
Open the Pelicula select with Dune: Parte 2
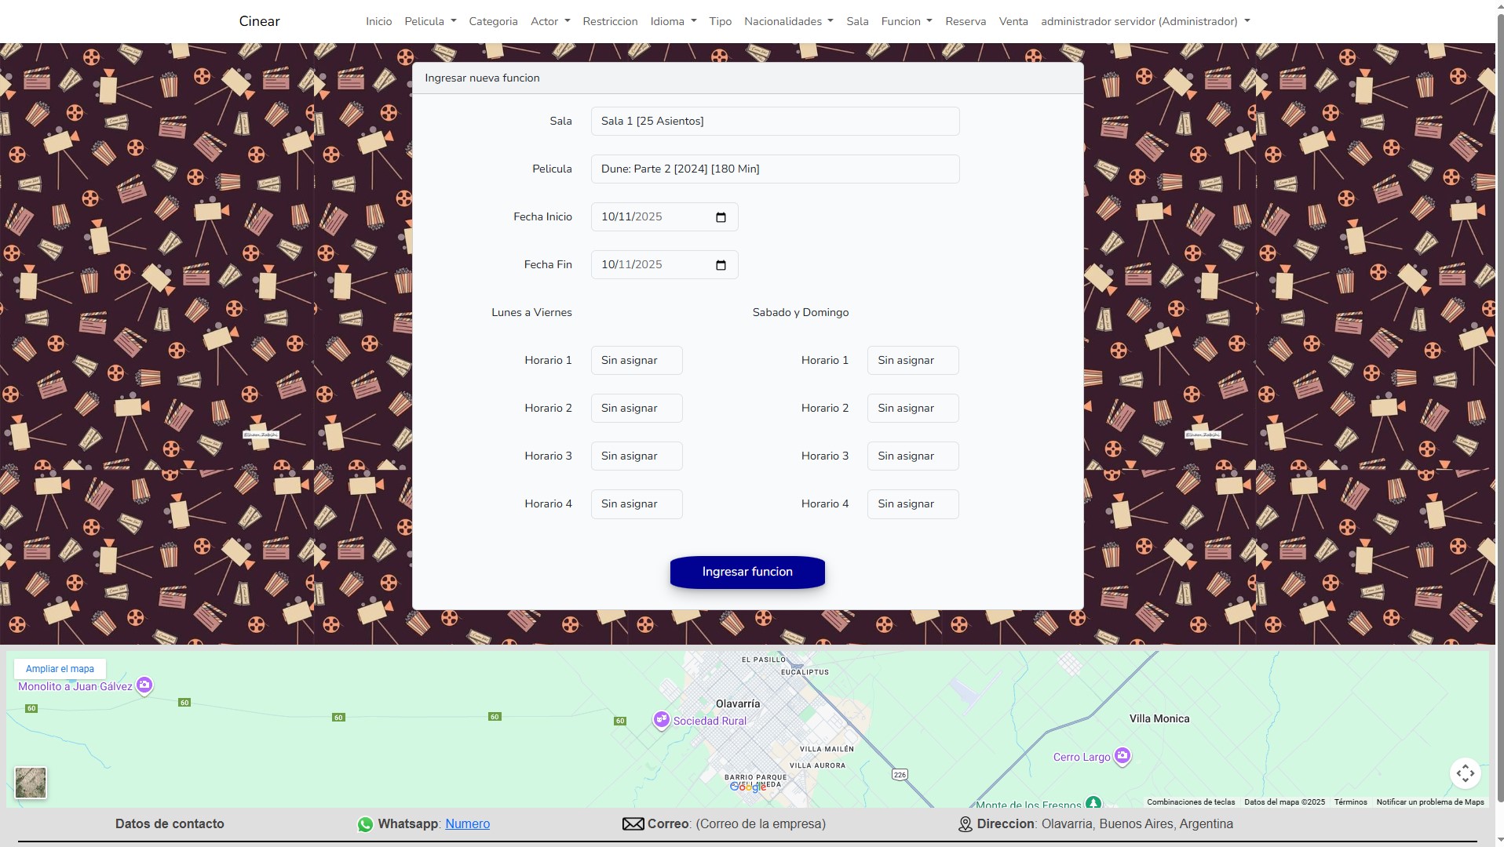774,169
